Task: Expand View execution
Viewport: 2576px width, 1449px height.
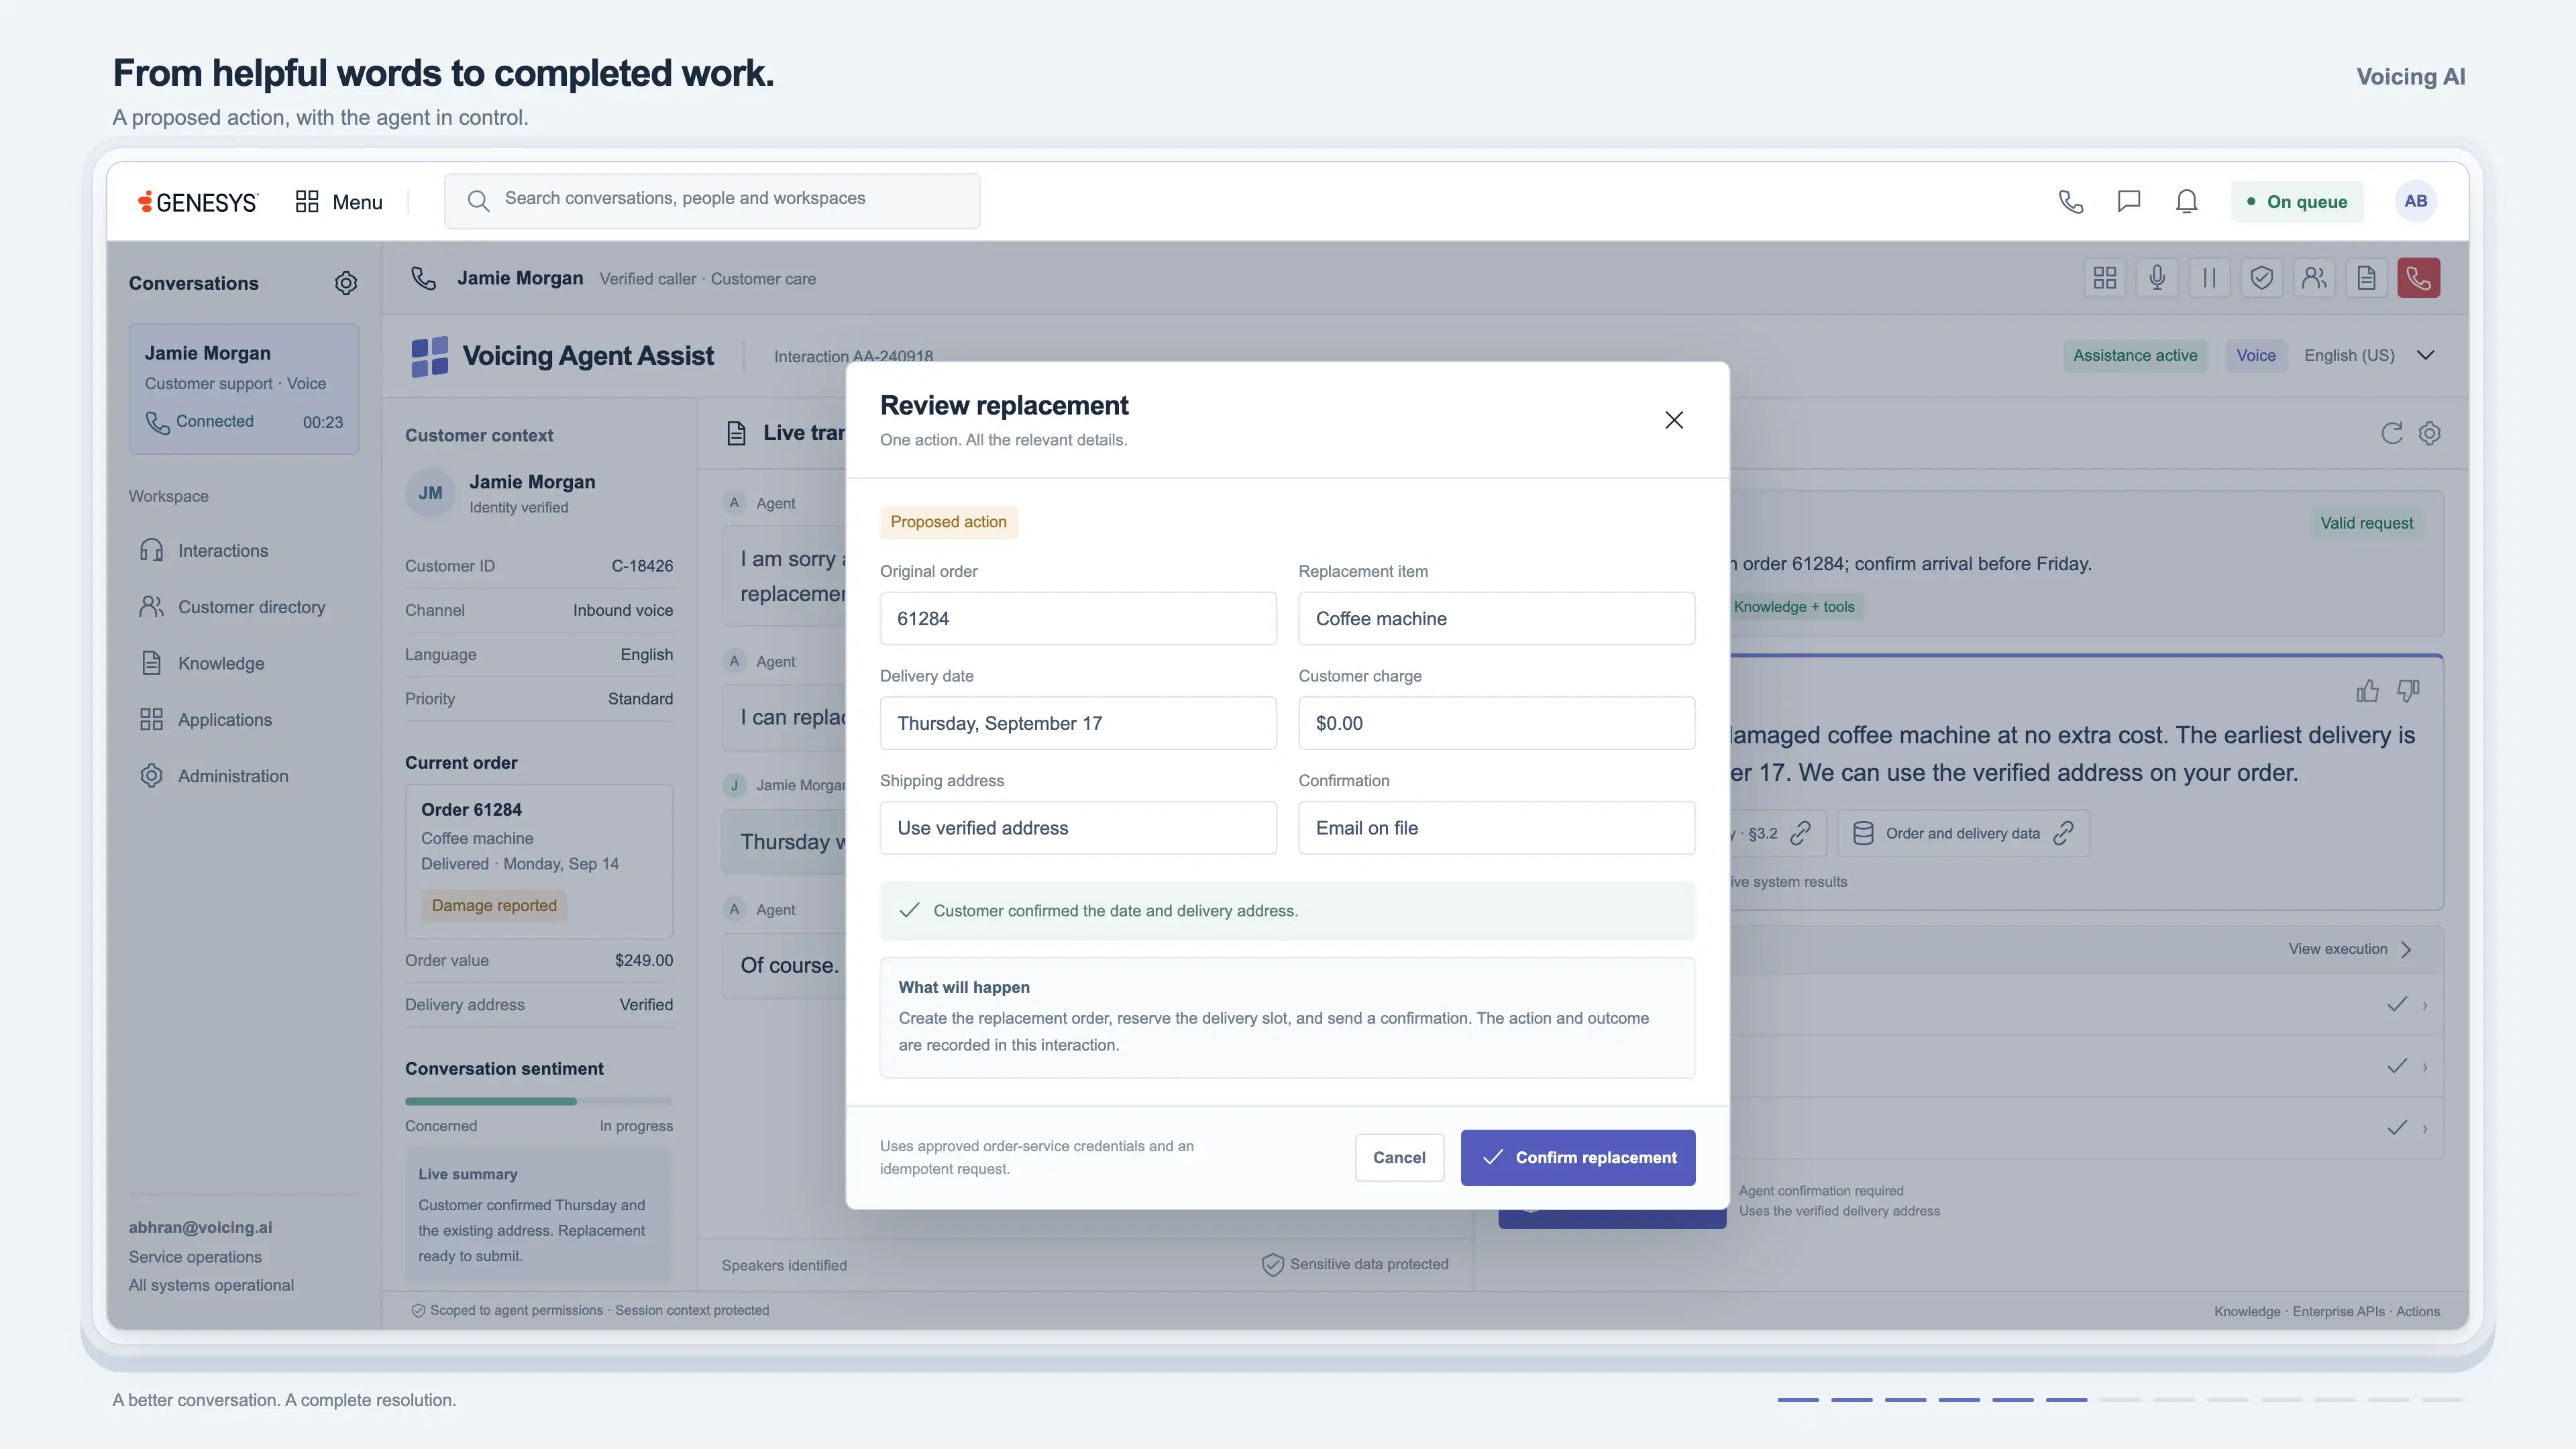Action: click(x=2350, y=949)
